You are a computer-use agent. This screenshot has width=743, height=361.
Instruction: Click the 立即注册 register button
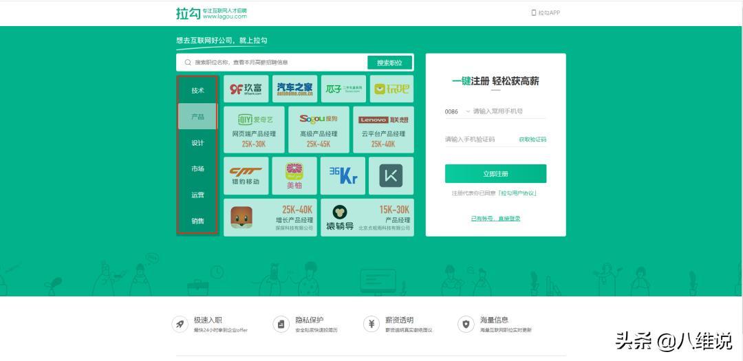tap(495, 174)
